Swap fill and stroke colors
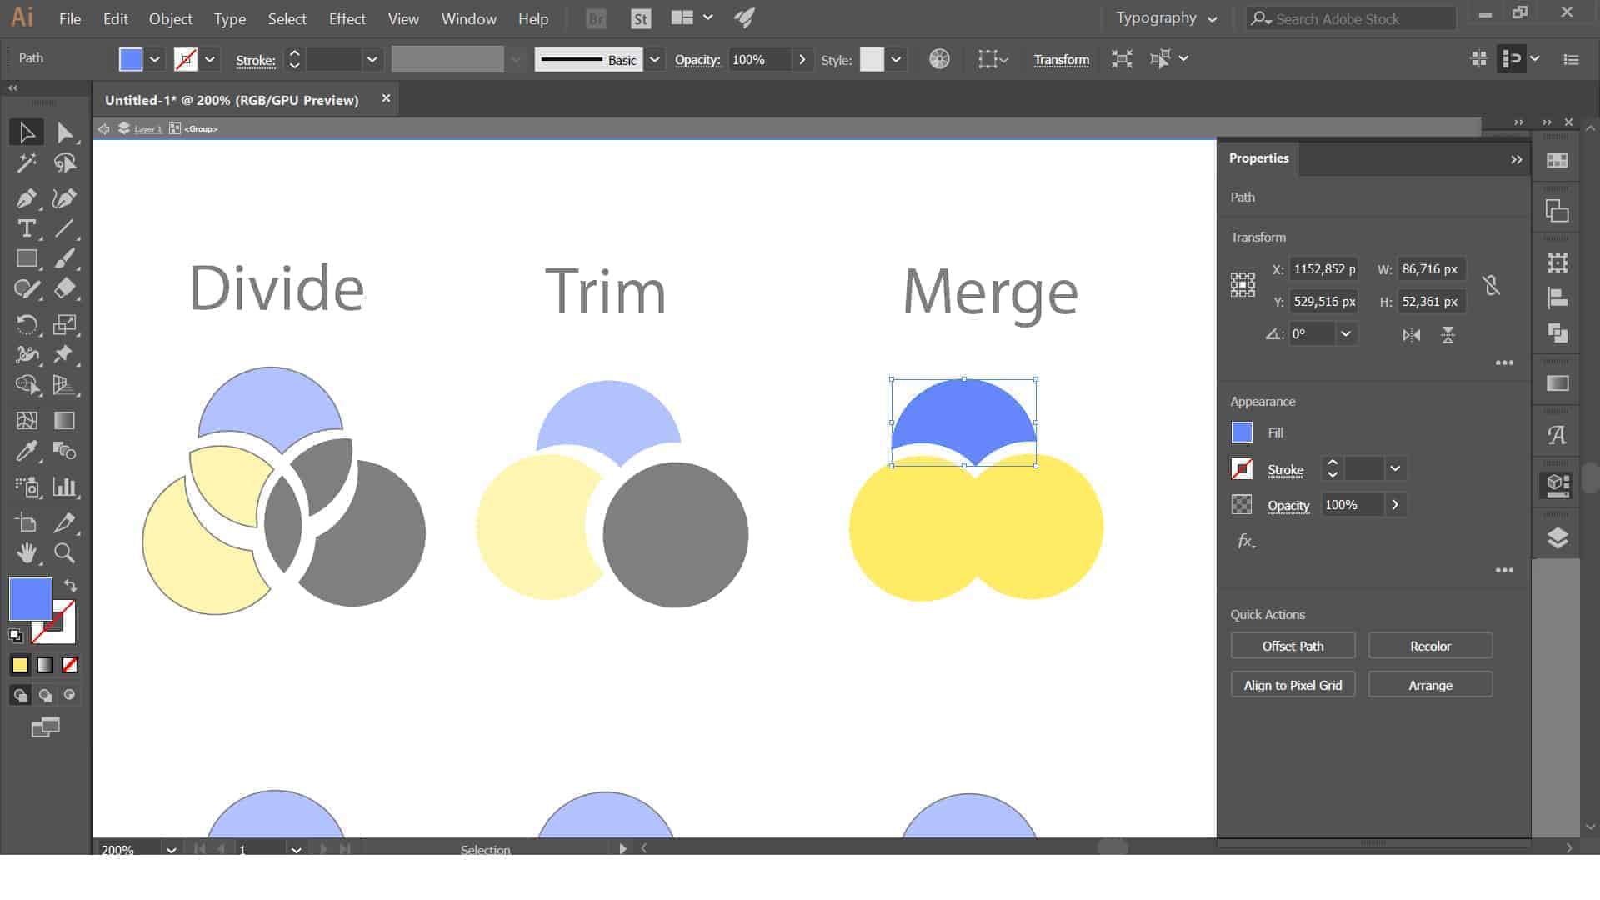The height and width of the screenshot is (900, 1600). 71,586
